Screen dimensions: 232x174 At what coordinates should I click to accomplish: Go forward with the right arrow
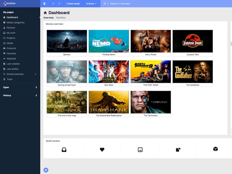(x=59, y=4)
